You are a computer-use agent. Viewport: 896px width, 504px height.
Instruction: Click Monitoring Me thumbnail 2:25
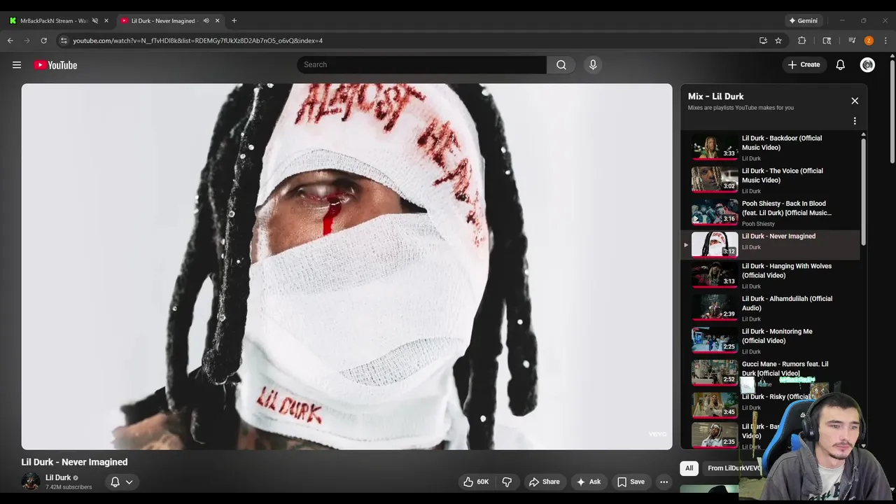(x=715, y=339)
